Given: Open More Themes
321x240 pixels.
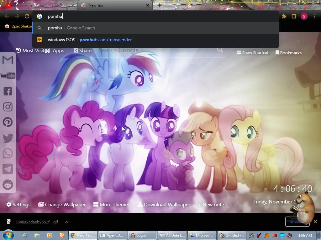Looking at the screenshot, I should coord(112,204).
